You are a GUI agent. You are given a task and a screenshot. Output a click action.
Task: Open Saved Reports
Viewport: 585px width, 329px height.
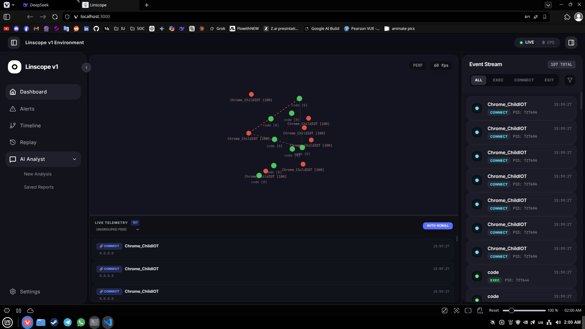pos(39,187)
